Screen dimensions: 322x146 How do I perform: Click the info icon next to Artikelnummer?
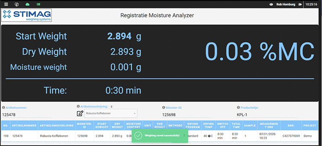click(4, 107)
